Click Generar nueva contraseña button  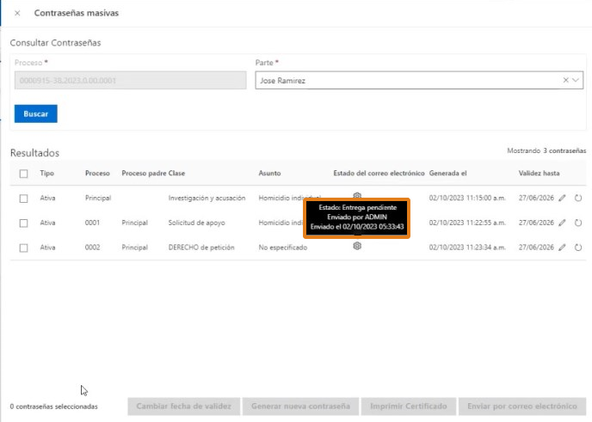(x=300, y=407)
